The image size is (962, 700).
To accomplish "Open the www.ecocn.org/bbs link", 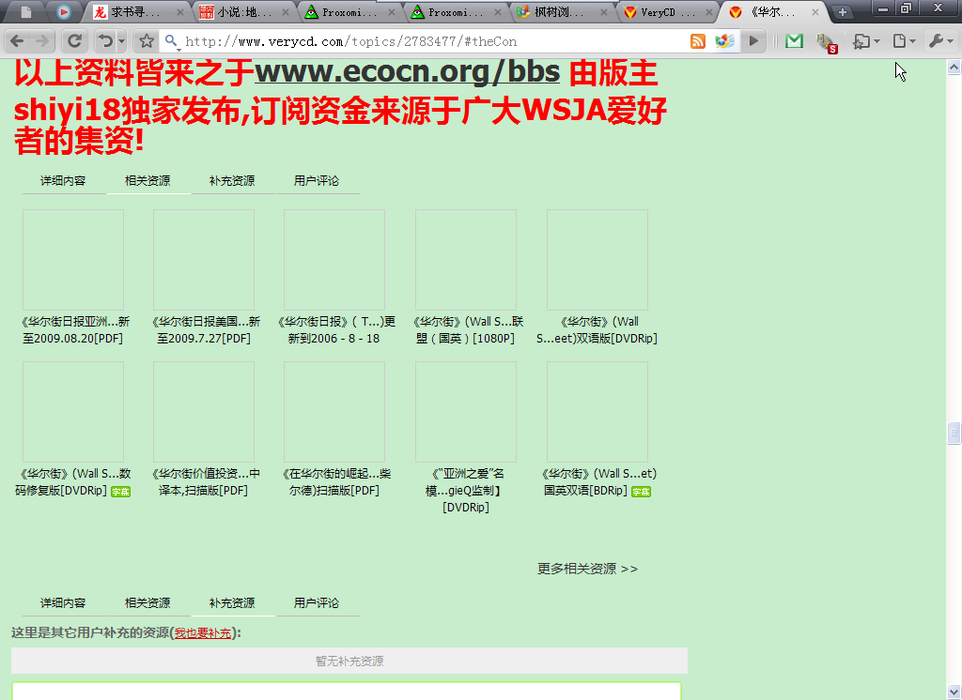I will pyautogui.click(x=408, y=71).
